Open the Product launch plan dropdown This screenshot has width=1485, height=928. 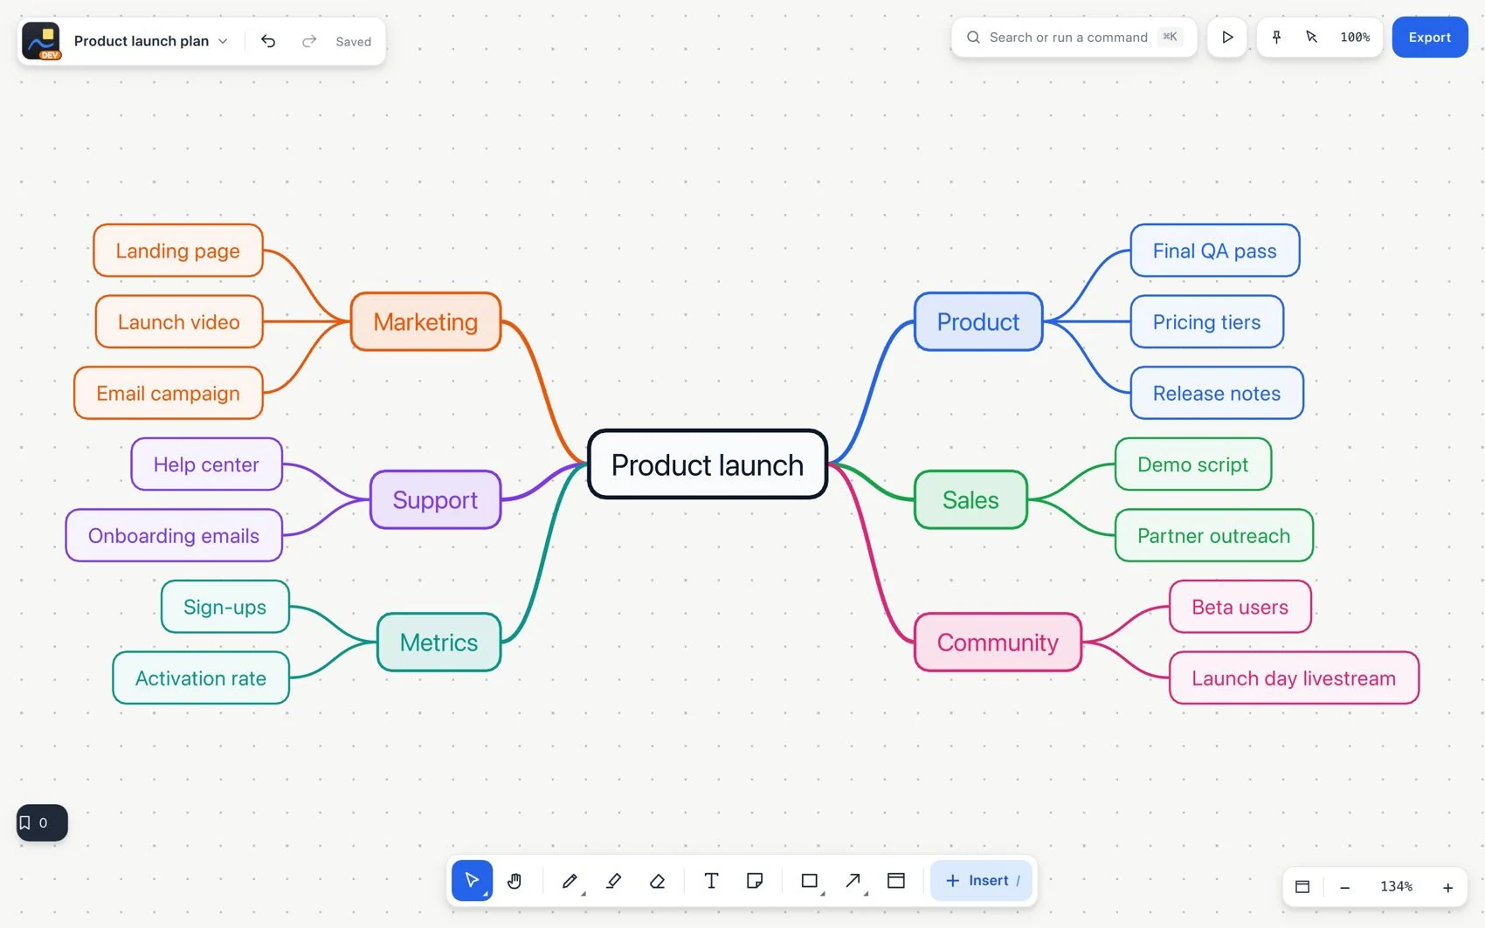point(150,41)
